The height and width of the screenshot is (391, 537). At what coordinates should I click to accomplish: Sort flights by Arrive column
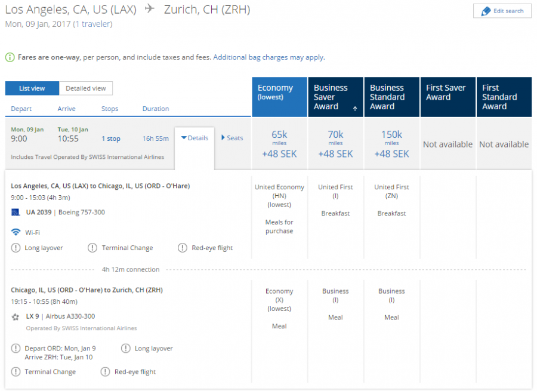tap(66, 109)
